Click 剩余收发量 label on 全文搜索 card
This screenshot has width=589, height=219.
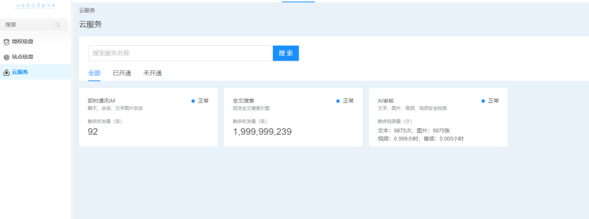(250, 121)
